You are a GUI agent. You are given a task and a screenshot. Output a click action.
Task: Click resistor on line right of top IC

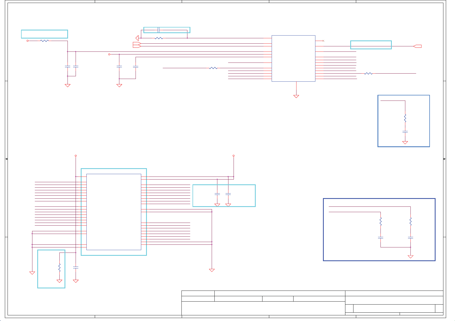click(x=368, y=73)
